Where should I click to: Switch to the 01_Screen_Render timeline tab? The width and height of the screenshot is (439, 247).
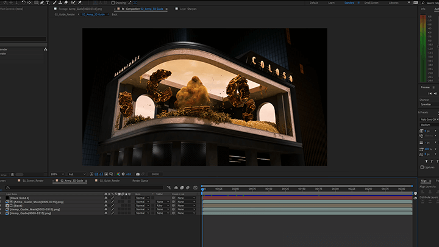pos(33,181)
